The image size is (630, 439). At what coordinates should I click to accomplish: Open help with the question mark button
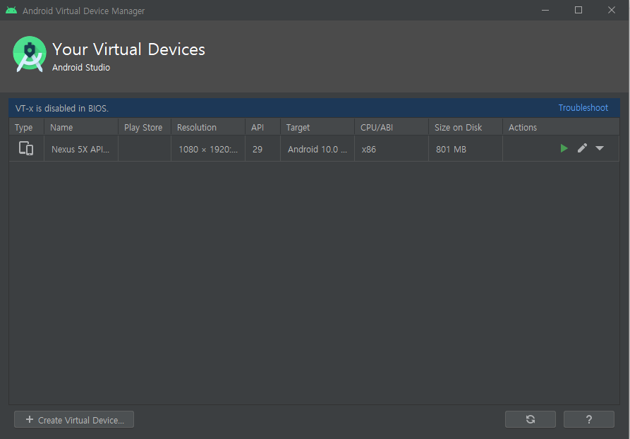[588, 419]
